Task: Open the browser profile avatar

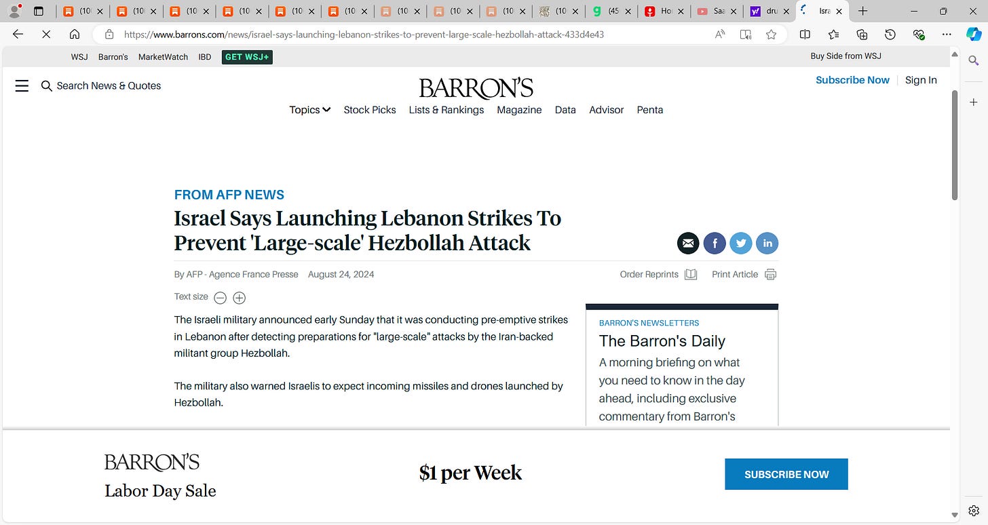Action: (x=14, y=11)
